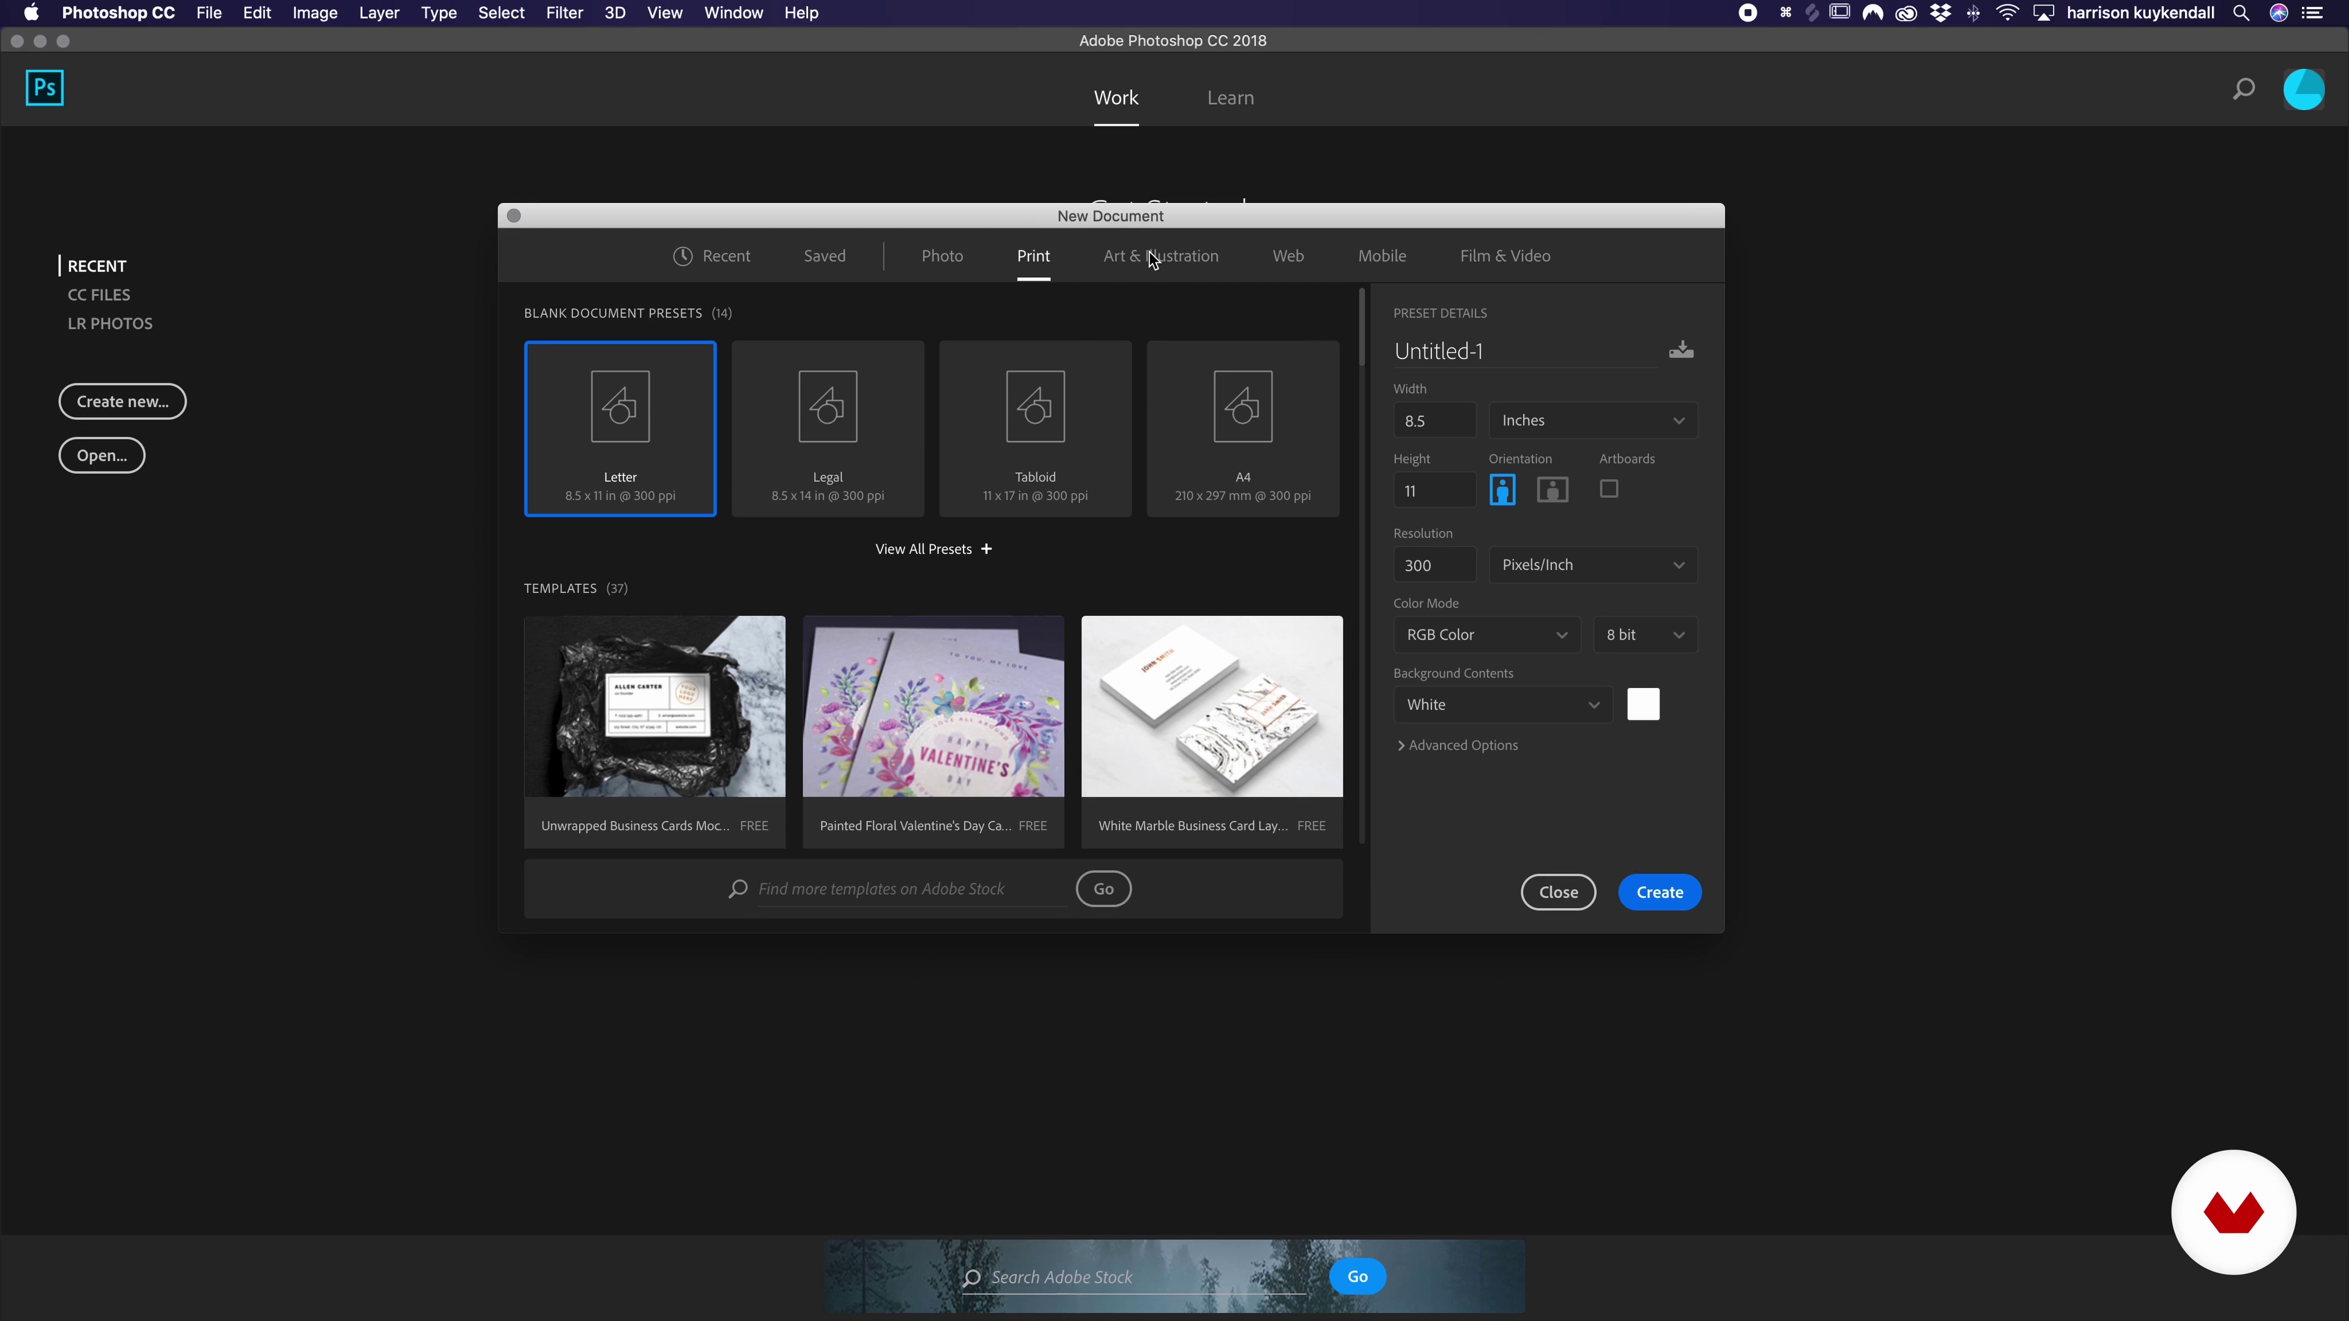Click the white background color swatch

[1643, 704]
